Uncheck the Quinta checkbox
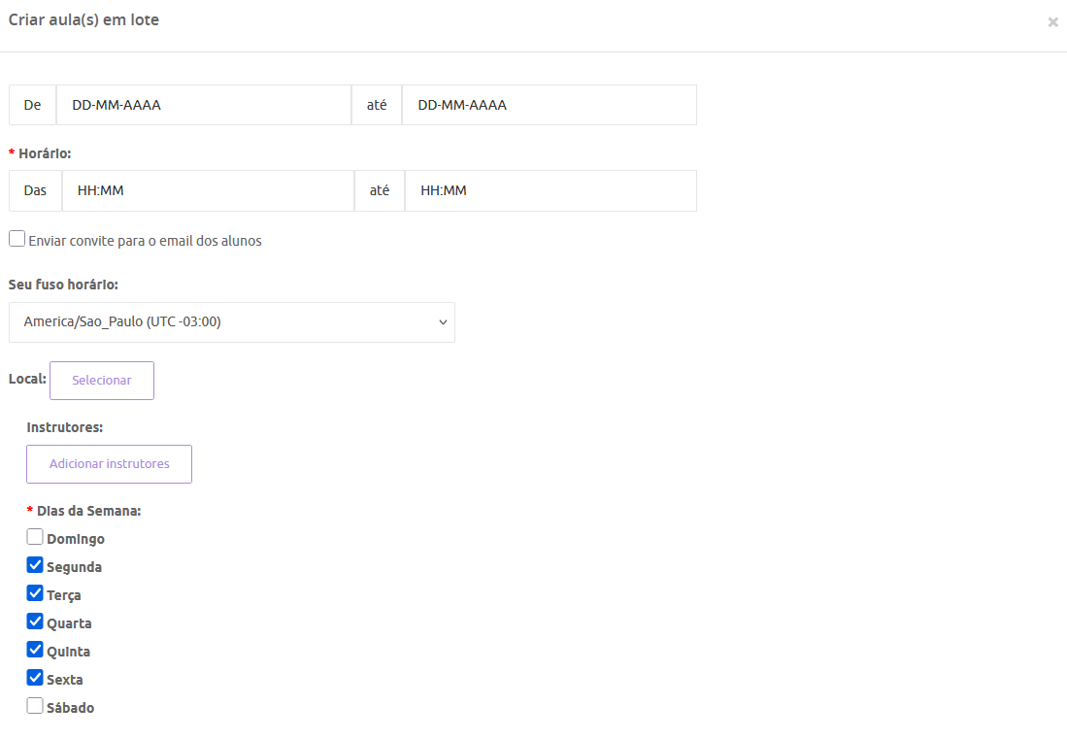Viewport: 1067px width, 739px height. click(35, 650)
